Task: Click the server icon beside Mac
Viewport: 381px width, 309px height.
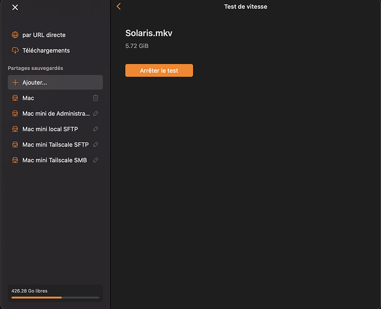Action: pos(15,98)
